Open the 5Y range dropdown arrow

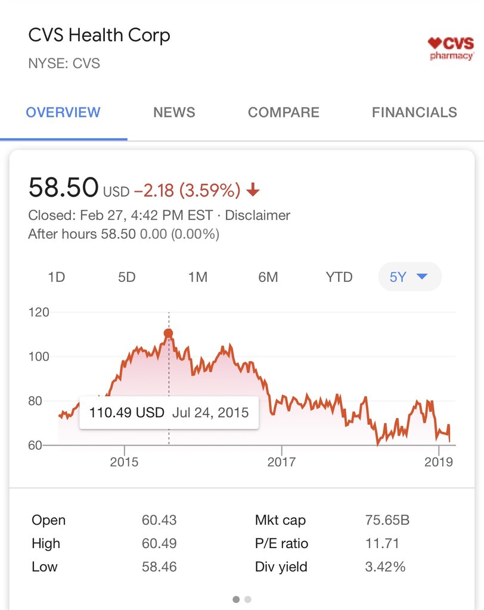click(x=421, y=276)
